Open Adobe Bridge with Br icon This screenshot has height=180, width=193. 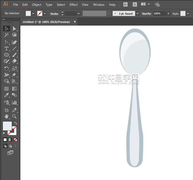pos(125,5)
